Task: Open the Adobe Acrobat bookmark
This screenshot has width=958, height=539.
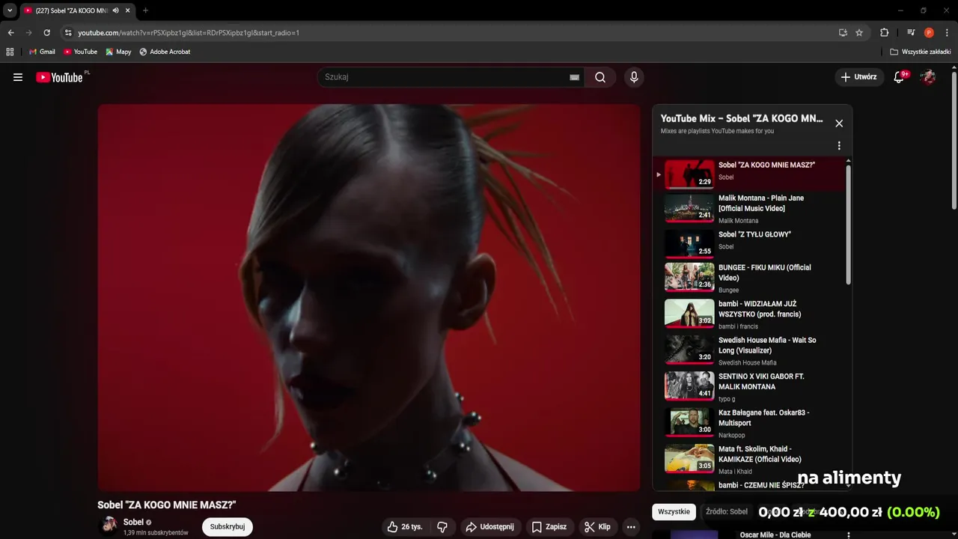Action: click(165, 52)
